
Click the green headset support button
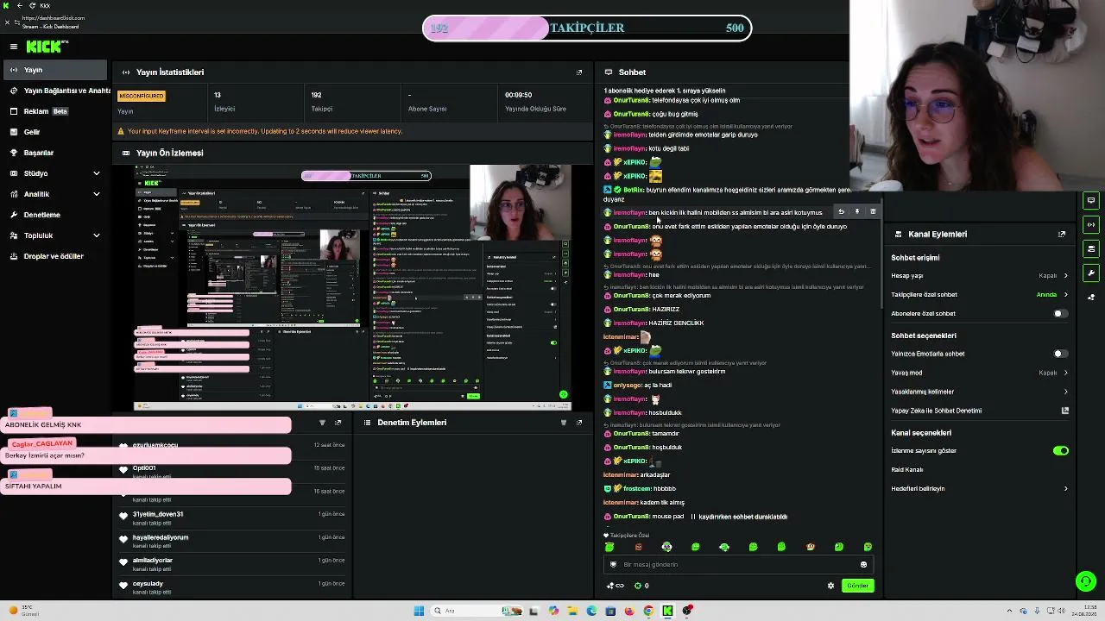coord(1085,580)
